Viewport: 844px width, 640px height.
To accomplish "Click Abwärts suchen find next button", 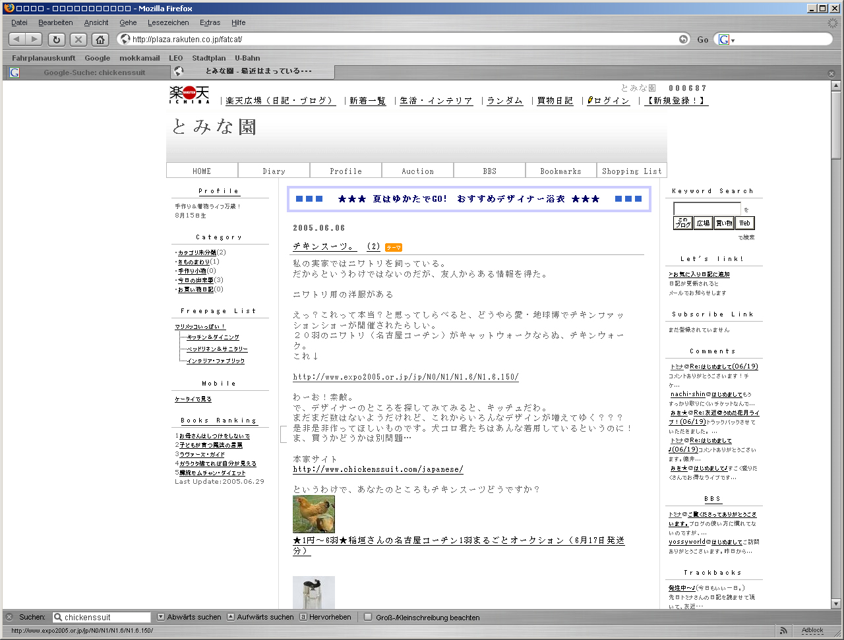I will pyautogui.click(x=189, y=618).
